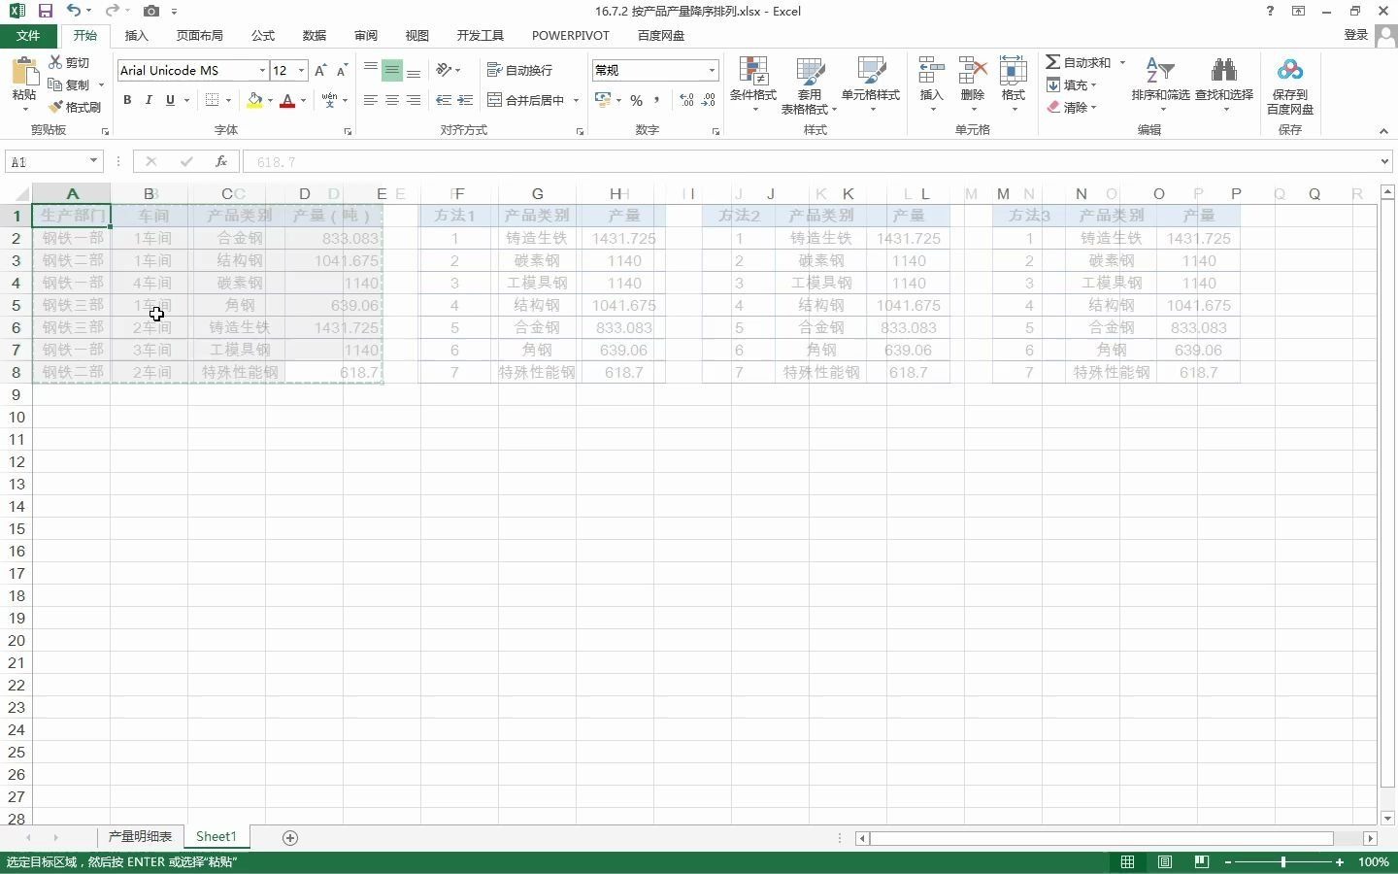Click the borders icon in font group
1398x874 pixels.
[x=212, y=100]
